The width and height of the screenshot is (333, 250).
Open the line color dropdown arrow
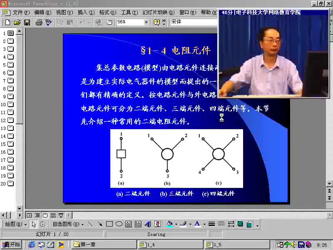pyautogui.click(x=190, y=224)
